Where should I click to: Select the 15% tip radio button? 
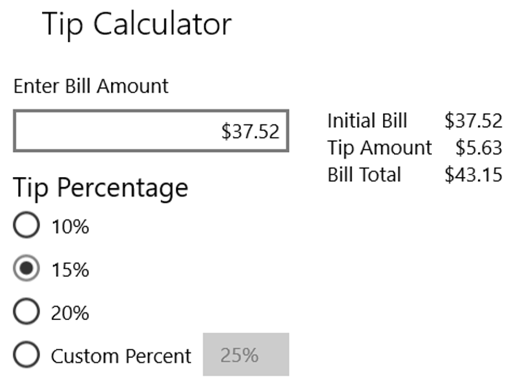click(26, 269)
